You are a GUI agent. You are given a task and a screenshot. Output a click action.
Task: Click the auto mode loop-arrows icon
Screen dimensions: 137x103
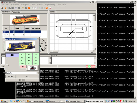click(26, 8)
